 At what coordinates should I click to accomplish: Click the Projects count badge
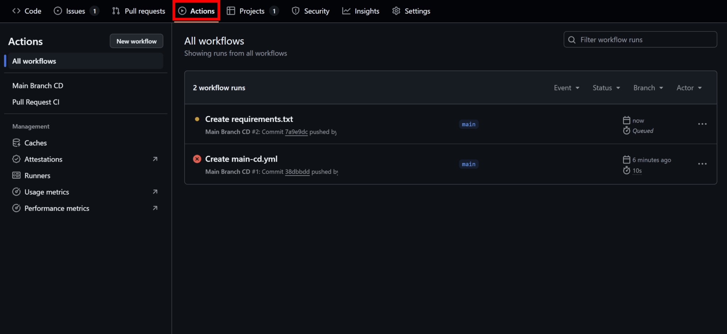click(274, 11)
